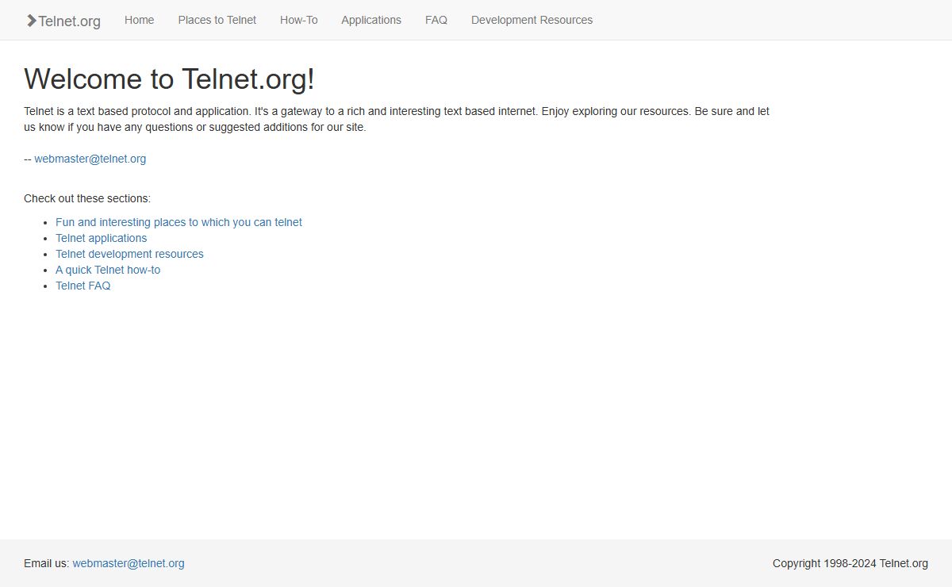
Task: Visit 'Telnet development resources' list link
Action: pos(129,254)
